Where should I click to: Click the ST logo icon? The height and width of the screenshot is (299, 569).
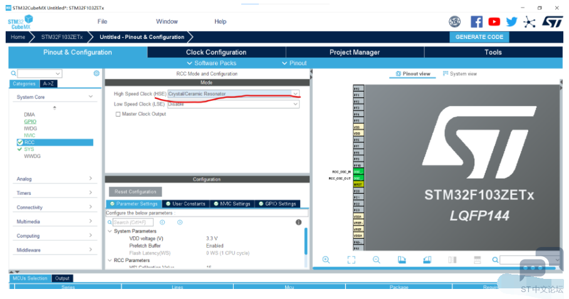point(552,22)
